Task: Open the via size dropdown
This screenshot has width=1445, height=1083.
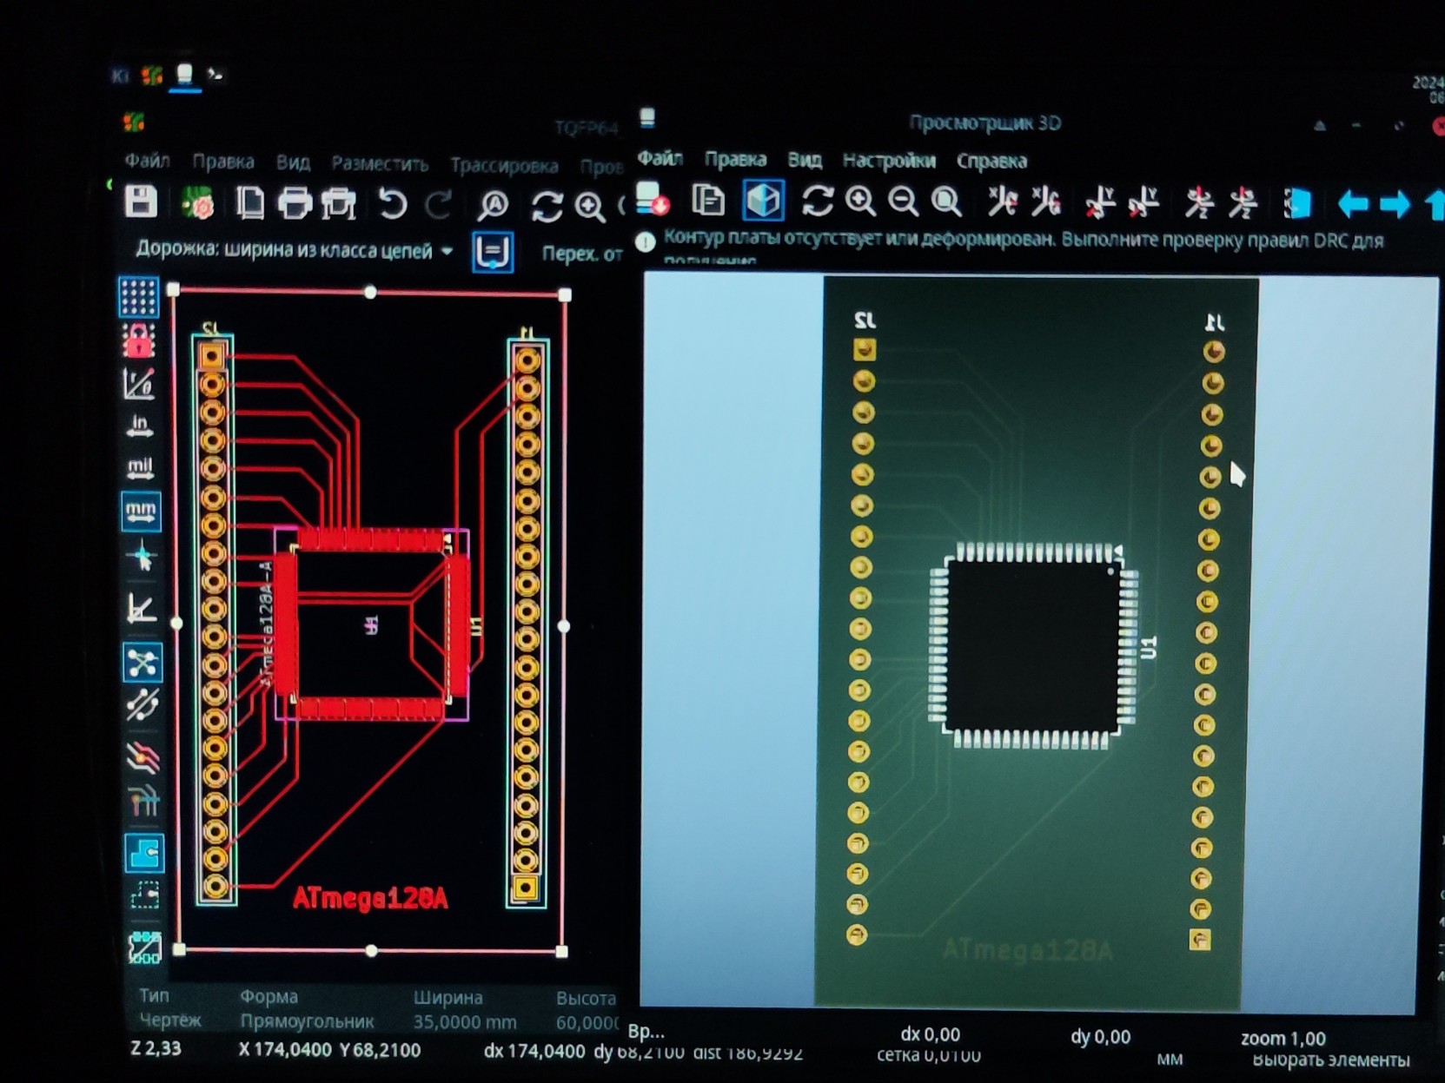Action: 582,254
